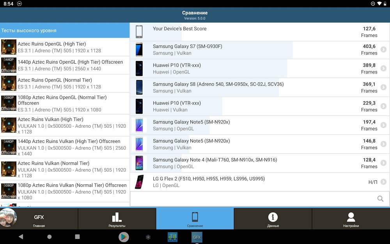Viewport: 390px width, 244px height.
Task: Tap the do-not-disturb status icon
Action: 372,4
